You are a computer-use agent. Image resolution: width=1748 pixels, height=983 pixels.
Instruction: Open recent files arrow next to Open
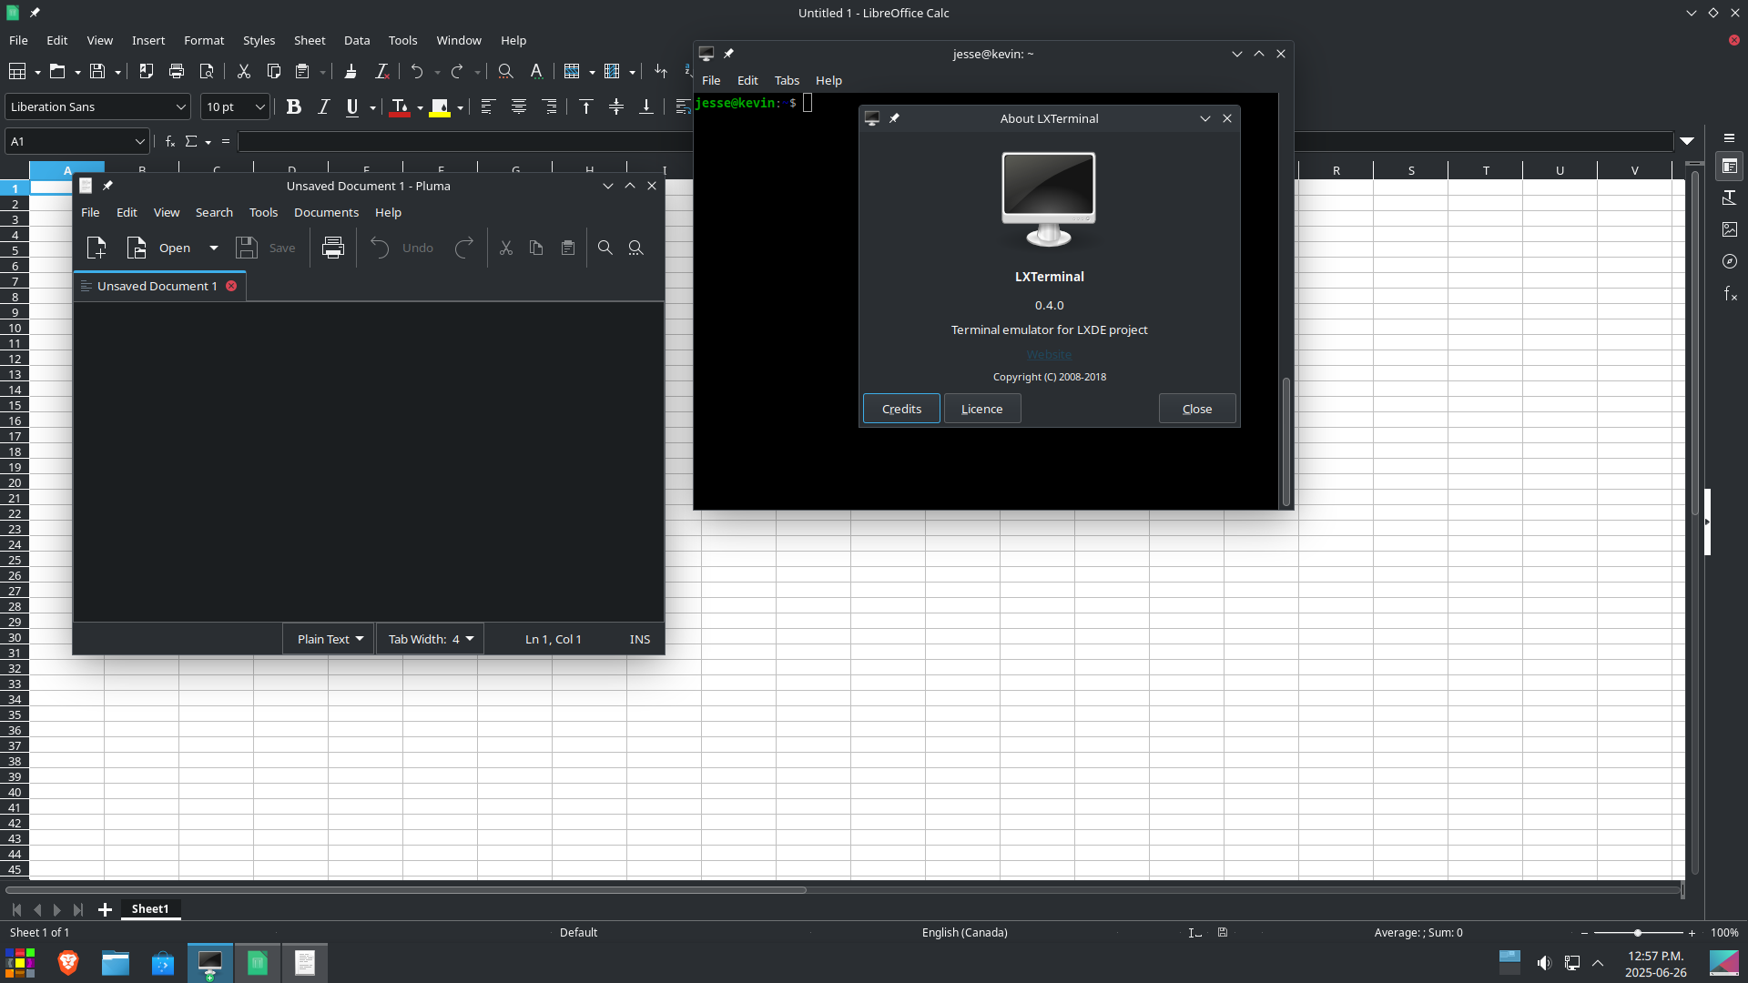[214, 248]
